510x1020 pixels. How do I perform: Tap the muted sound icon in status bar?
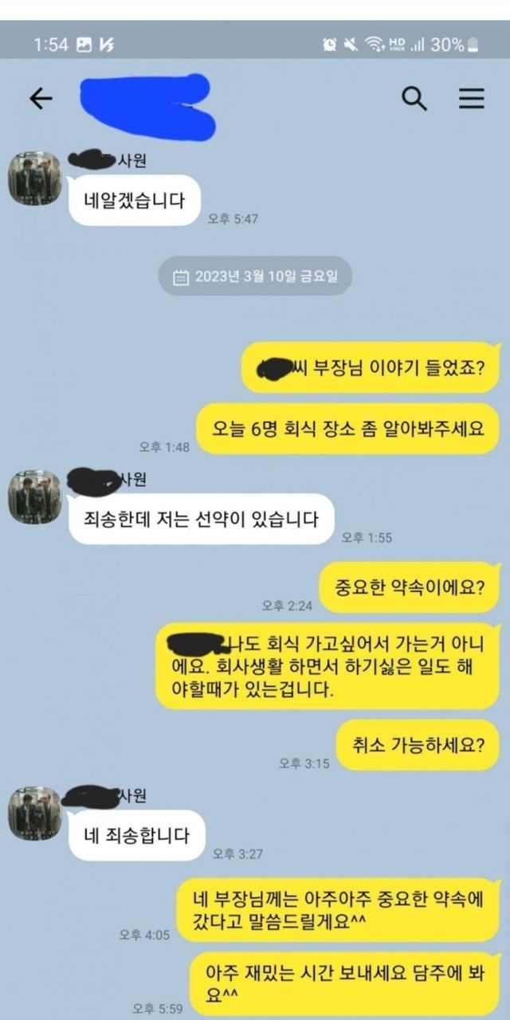351,45
